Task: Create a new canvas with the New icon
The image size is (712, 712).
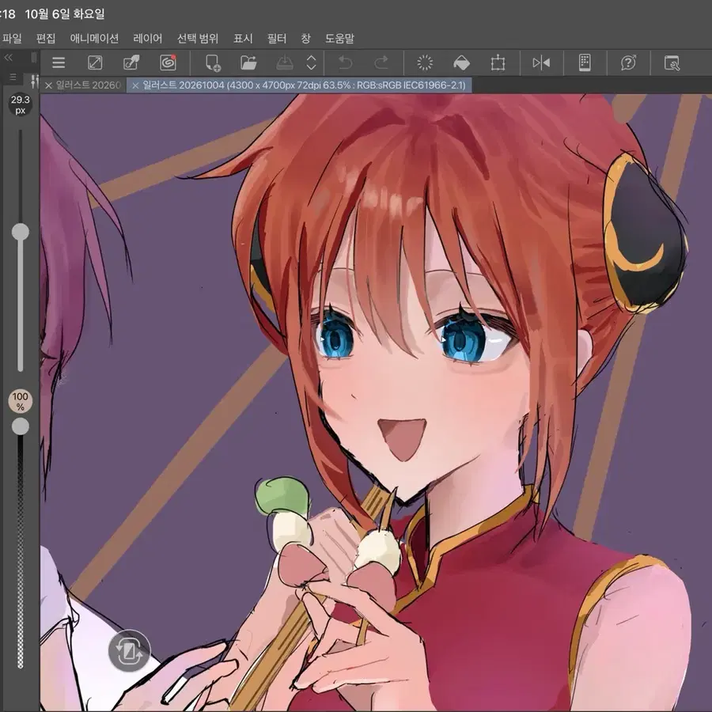Action: click(x=213, y=62)
